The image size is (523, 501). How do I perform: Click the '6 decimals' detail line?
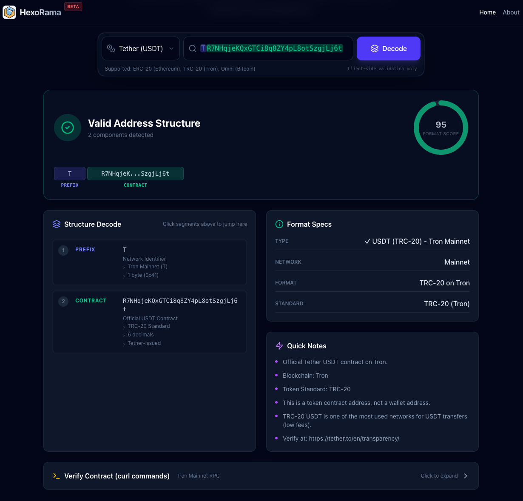coord(141,335)
